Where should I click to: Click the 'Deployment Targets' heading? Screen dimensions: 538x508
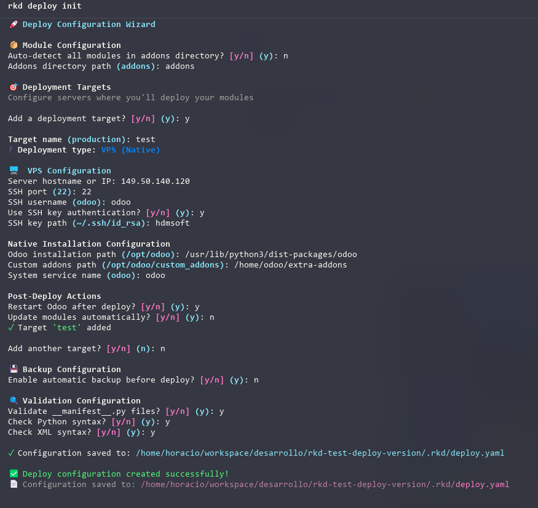[x=66, y=87]
